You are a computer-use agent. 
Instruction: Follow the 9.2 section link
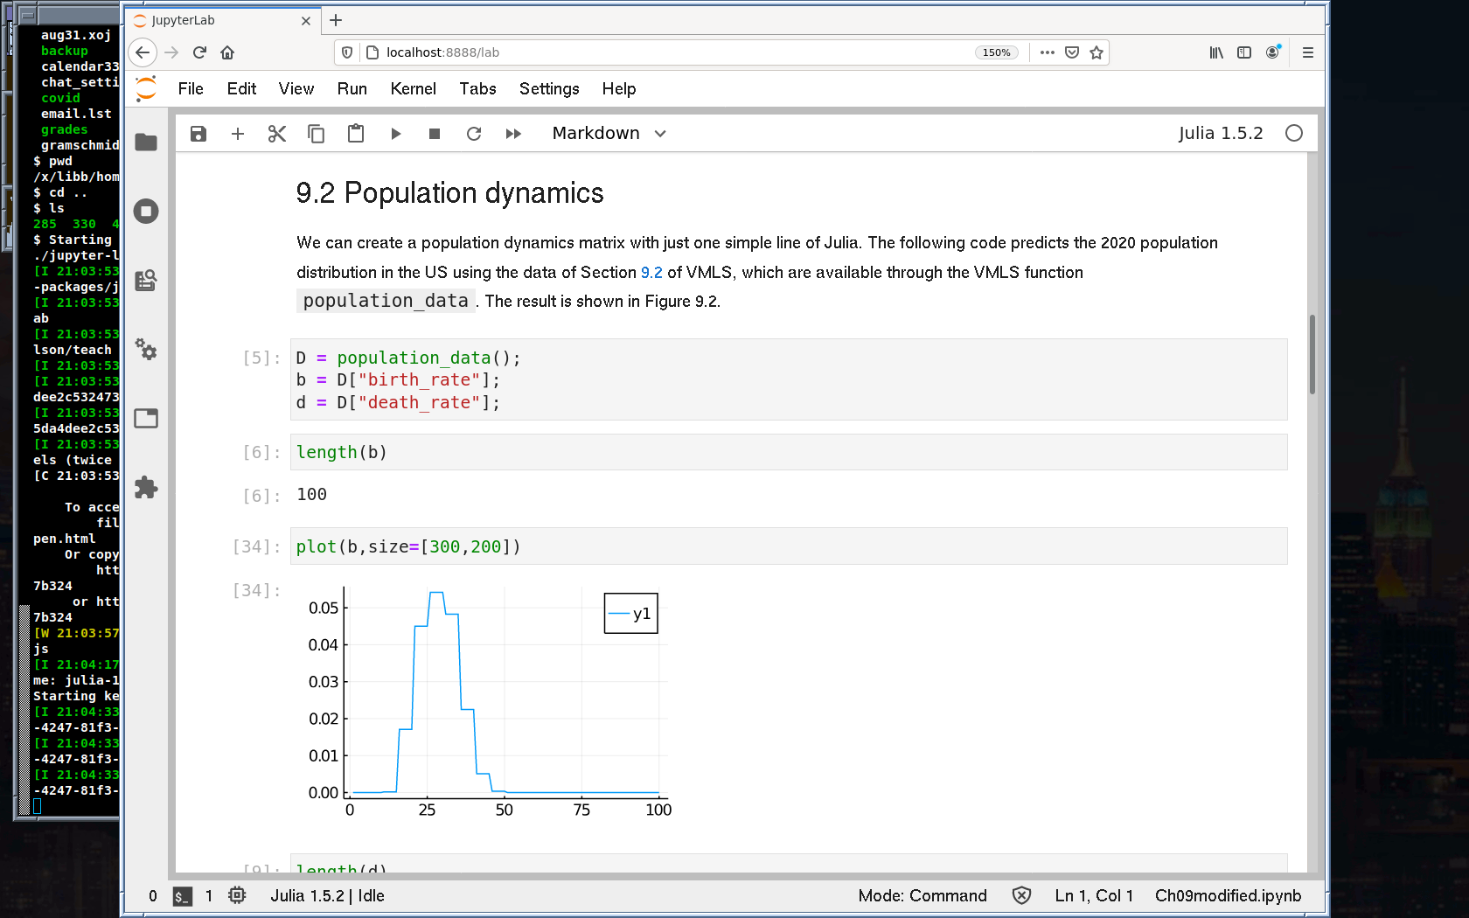click(x=651, y=273)
